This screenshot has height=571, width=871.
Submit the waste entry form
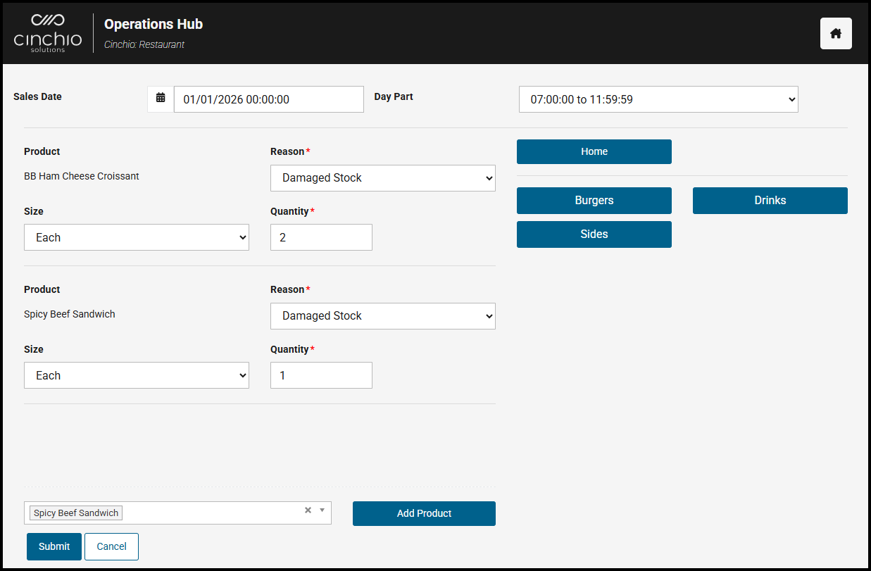pos(54,546)
